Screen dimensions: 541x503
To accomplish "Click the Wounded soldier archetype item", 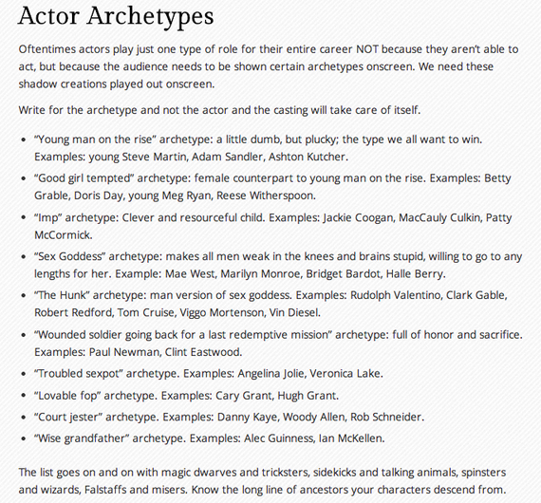I will pos(278,344).
